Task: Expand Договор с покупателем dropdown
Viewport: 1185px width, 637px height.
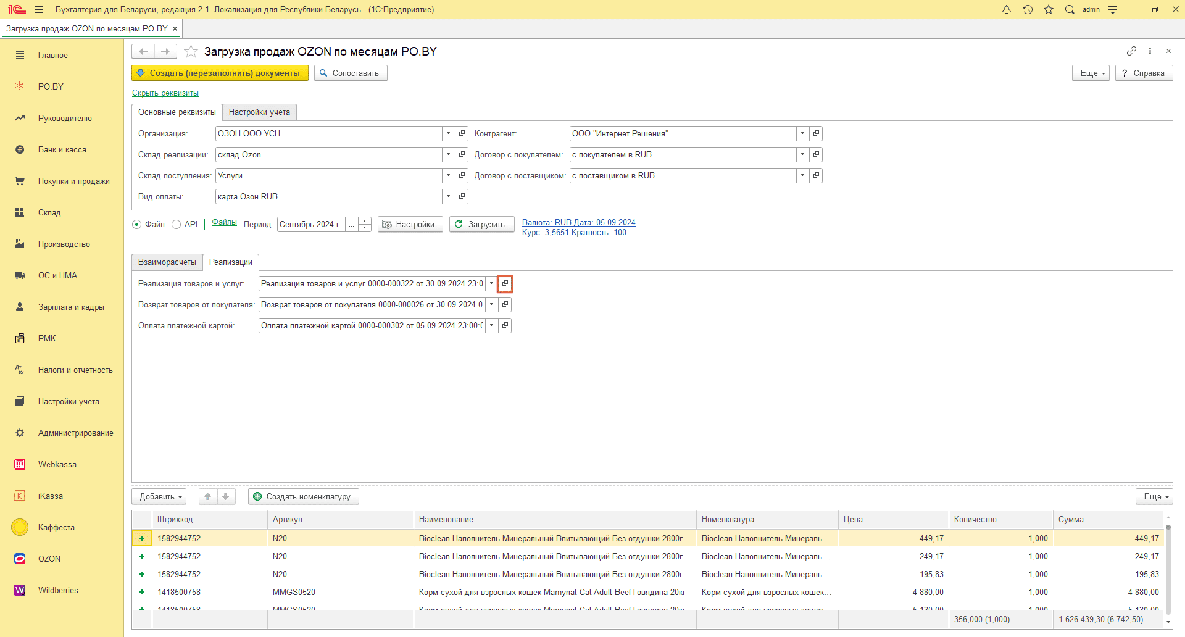Action: click(x=803, y=154)
